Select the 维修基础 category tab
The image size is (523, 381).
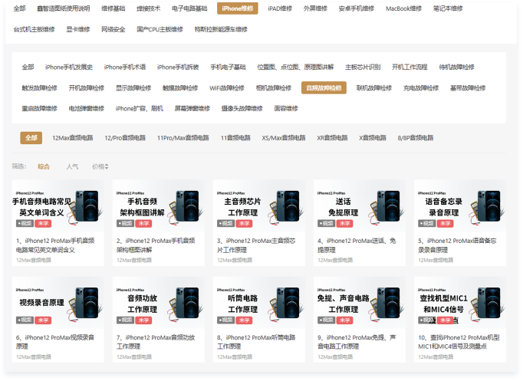(x=113, y=8)
